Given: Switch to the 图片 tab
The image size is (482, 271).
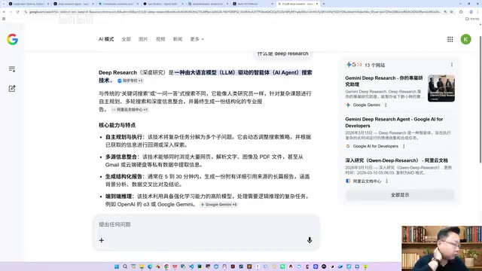Looking at the screenshot, I should pyautogui.click(x=143, y=39).
